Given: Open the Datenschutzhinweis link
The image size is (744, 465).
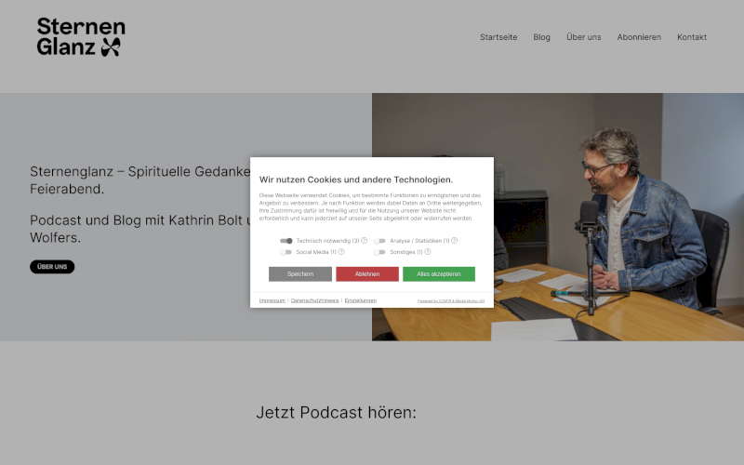Looking at the screenshot, I should [315, 300].
